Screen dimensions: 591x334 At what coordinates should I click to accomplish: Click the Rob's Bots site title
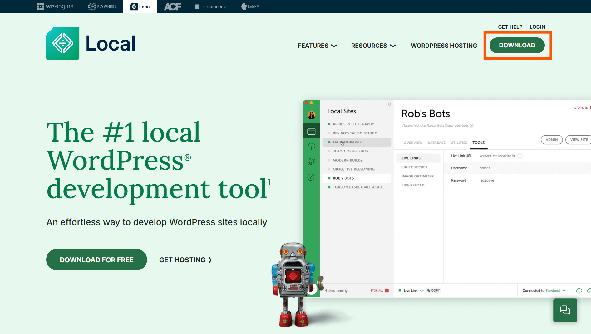[426, 114]
